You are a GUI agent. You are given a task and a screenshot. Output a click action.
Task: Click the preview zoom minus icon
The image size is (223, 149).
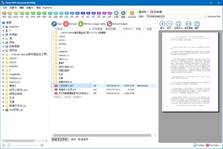click(x=169, y=24)
